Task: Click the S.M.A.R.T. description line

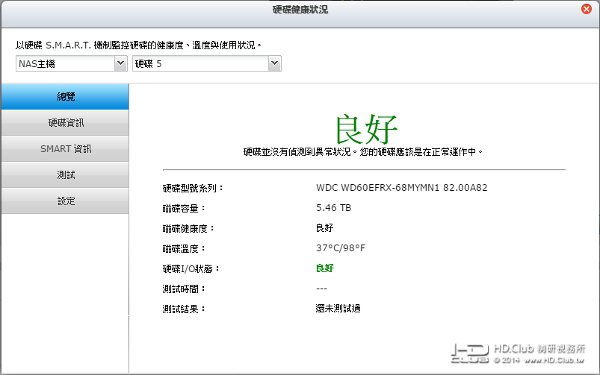Action: [x=138, y=45]
